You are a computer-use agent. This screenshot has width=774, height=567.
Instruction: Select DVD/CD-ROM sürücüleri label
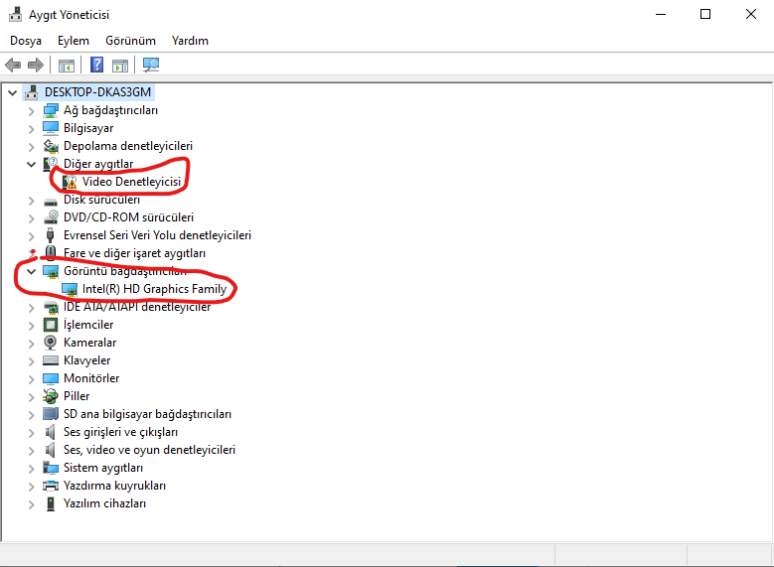point(128,217)
